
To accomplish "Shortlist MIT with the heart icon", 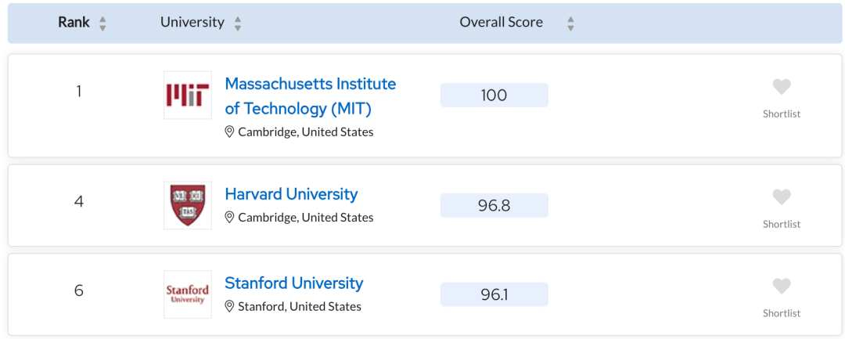I will click(782, 87).
